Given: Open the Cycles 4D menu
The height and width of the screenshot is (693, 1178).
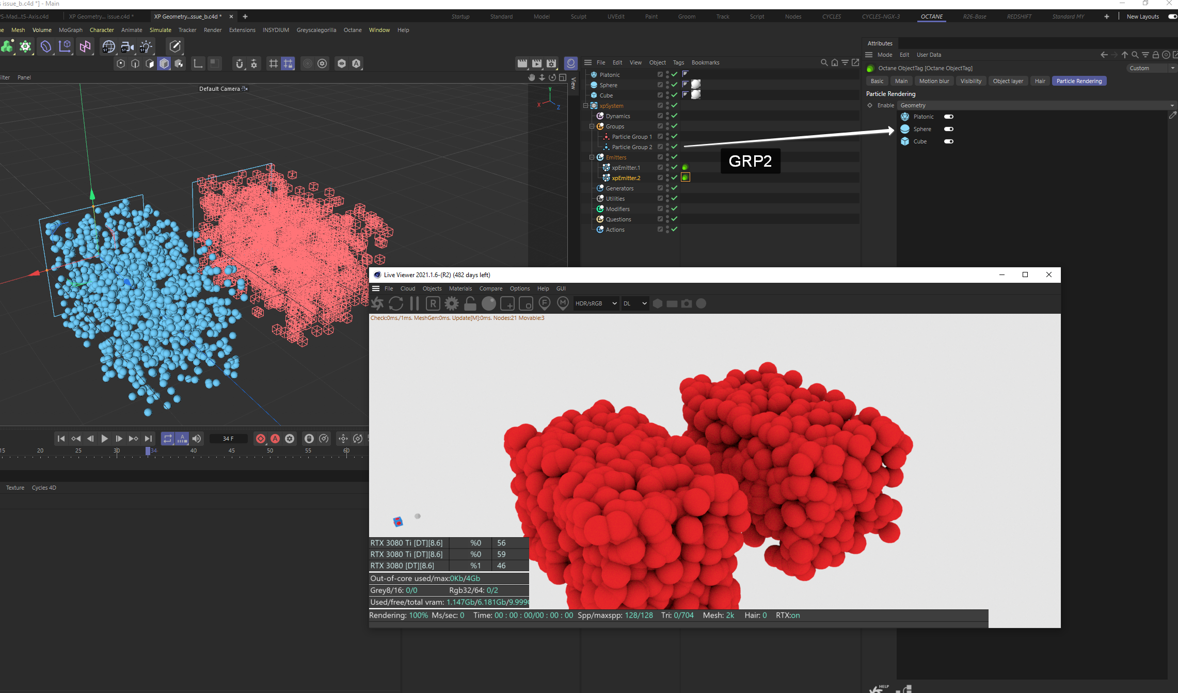Looking at the screenshot, I should coord(44,488).
